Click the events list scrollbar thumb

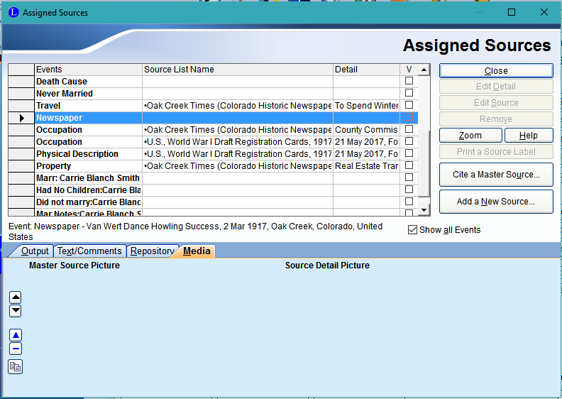coord(424,163)
